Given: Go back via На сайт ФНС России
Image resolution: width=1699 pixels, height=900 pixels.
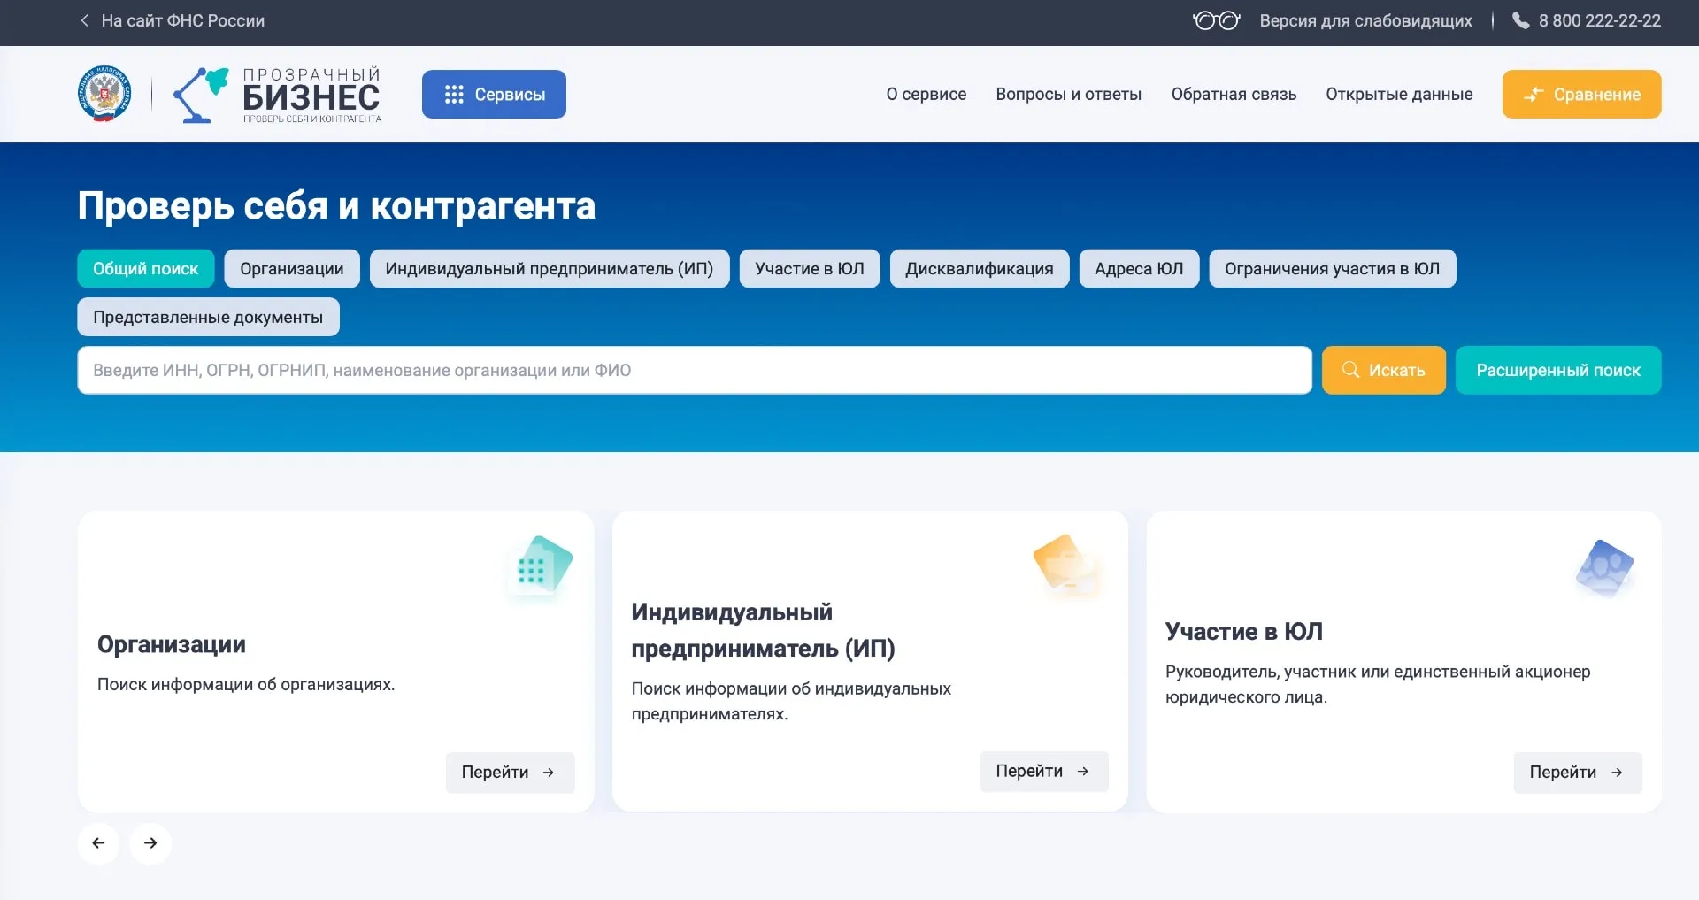Looking at the screenshot, I should tap(173, 21).
